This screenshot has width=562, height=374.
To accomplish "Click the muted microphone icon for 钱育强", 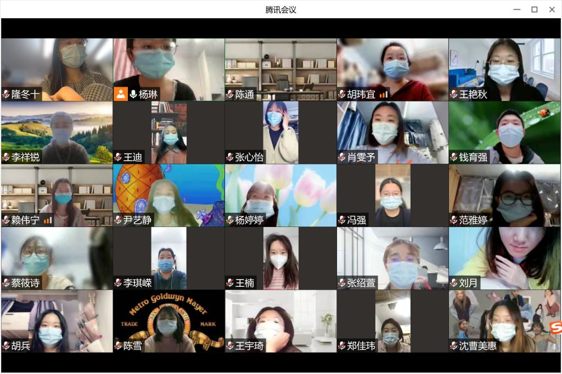I will click(x=454, y=157).
